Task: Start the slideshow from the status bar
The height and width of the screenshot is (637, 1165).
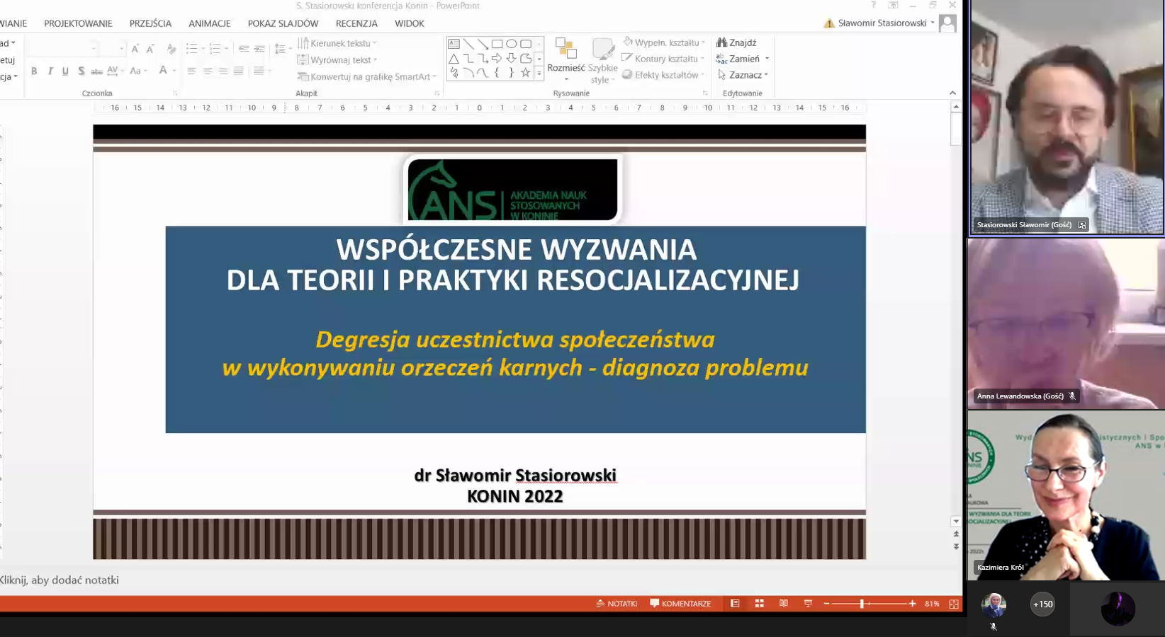Action: click(x=807, y=603)
